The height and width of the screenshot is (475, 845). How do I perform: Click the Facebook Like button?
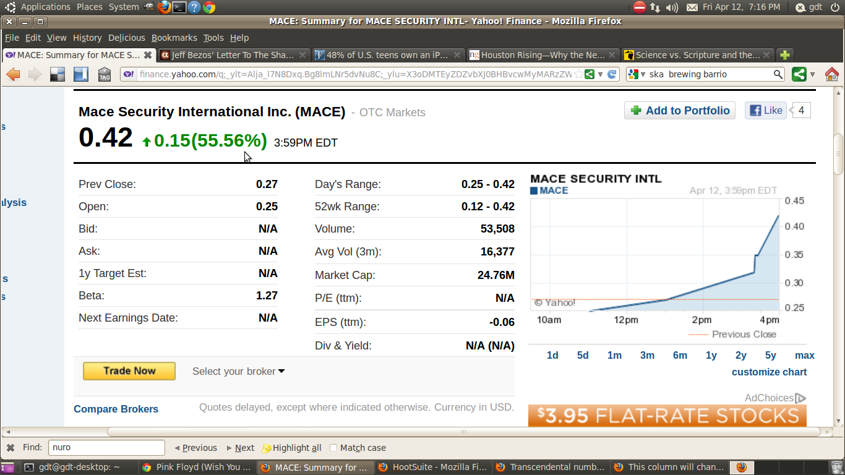[766, 111]
